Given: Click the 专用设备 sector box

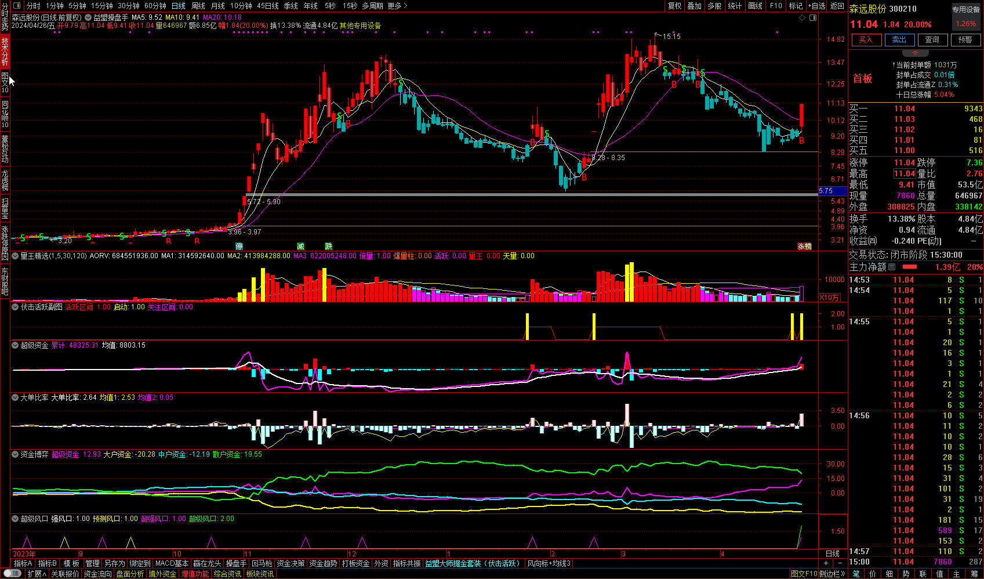Looking at the screenshot, I should (966, 17).
